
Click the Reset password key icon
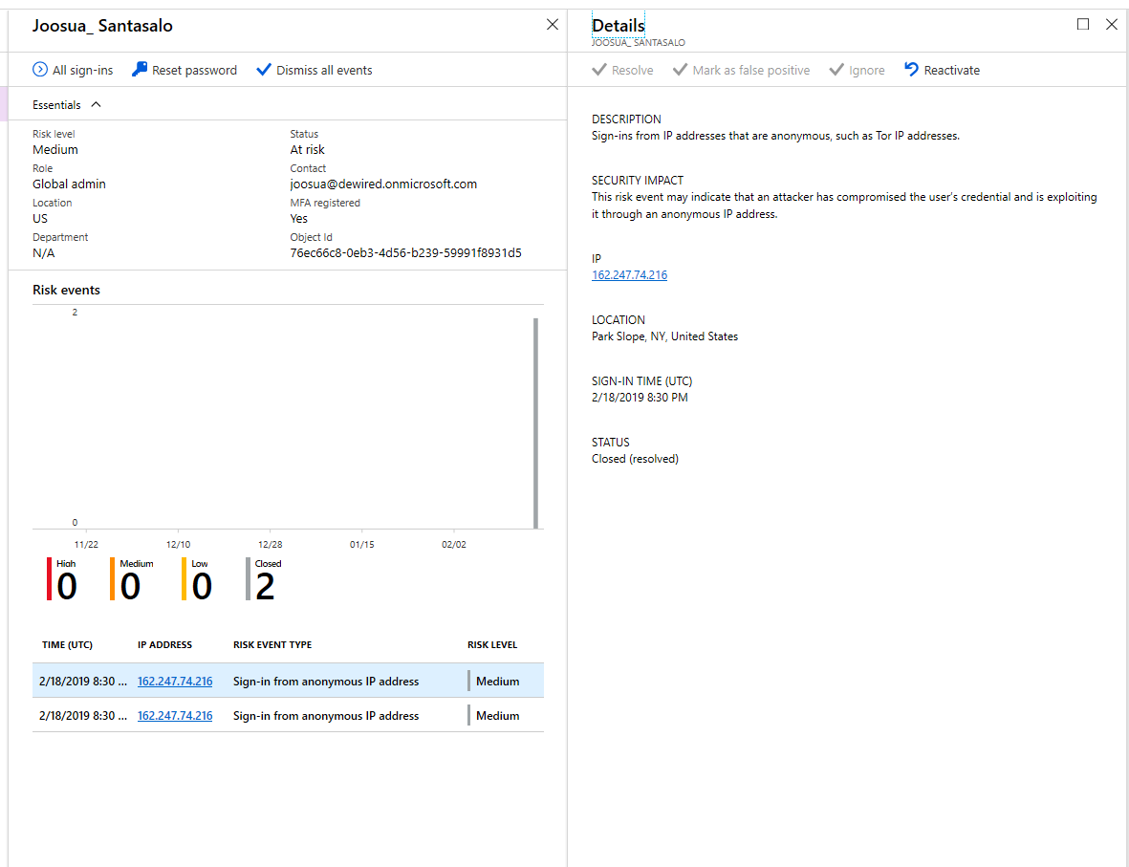point(140,70)
